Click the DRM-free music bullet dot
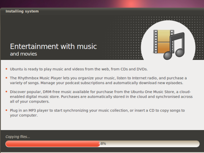Image resolution: width=204 pixels, height=153 pixels. (6, 91)
